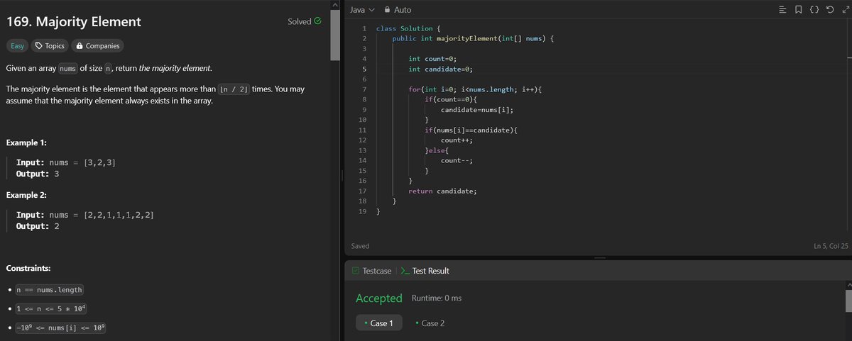Click the bookmark icon in editor toolbar
This screenshot has height=341, width=852.
pos(799,10)
